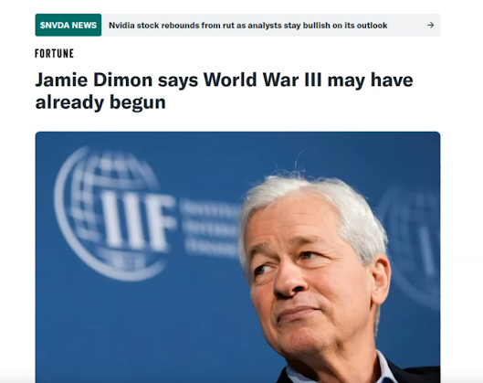The image size is (483, 383).
Task: Click the 'Jamie Dimon' name in the headline
Action: [94, 80]
